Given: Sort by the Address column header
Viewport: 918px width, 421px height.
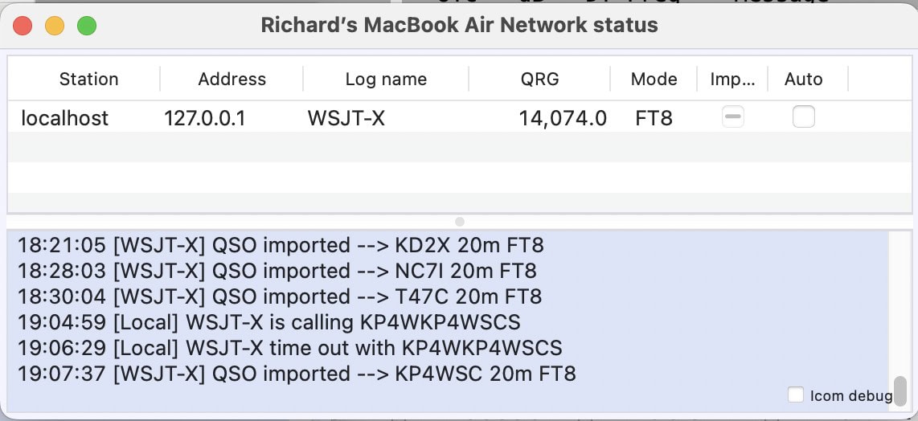Looking at the screenshot, I should tap(232, 79).
